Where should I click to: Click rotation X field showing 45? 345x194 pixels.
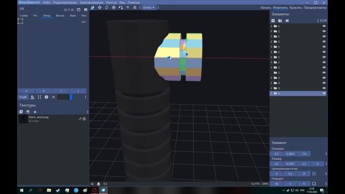[277, 184]
